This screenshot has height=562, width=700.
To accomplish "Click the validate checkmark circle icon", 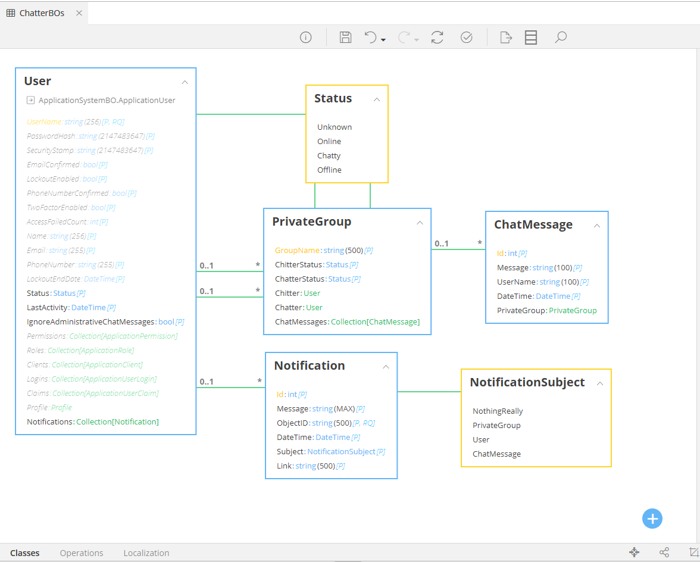I will pos(467,38).
